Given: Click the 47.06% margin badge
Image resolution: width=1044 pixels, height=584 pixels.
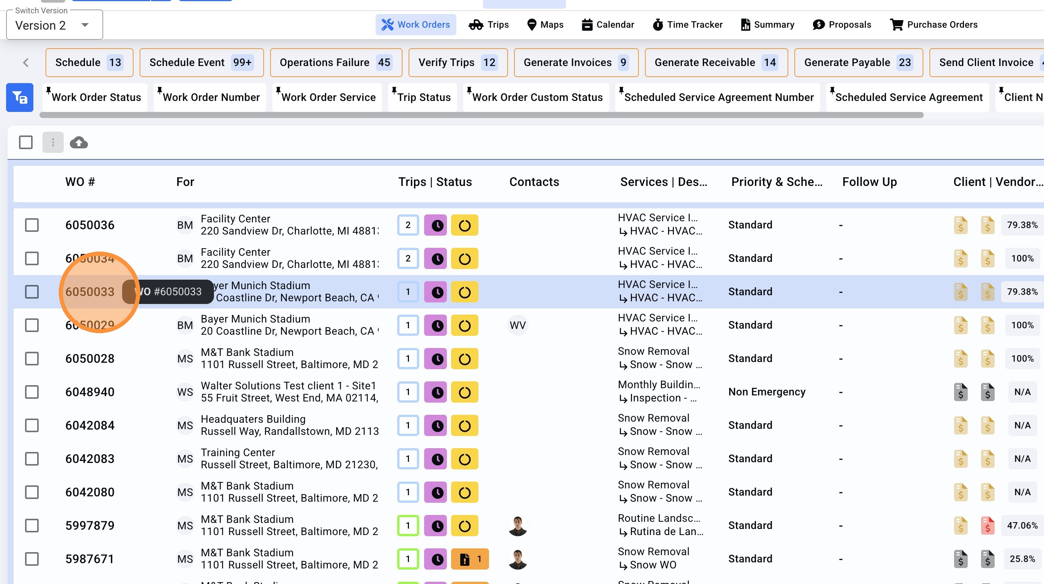Looking at the screenshot, I should click(x=1022, y=526).
